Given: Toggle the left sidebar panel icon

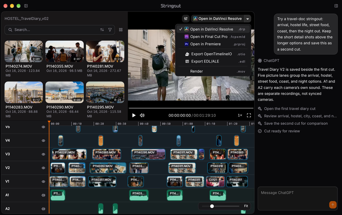Looking at the screenshot, I should click(x=26, y=6).
